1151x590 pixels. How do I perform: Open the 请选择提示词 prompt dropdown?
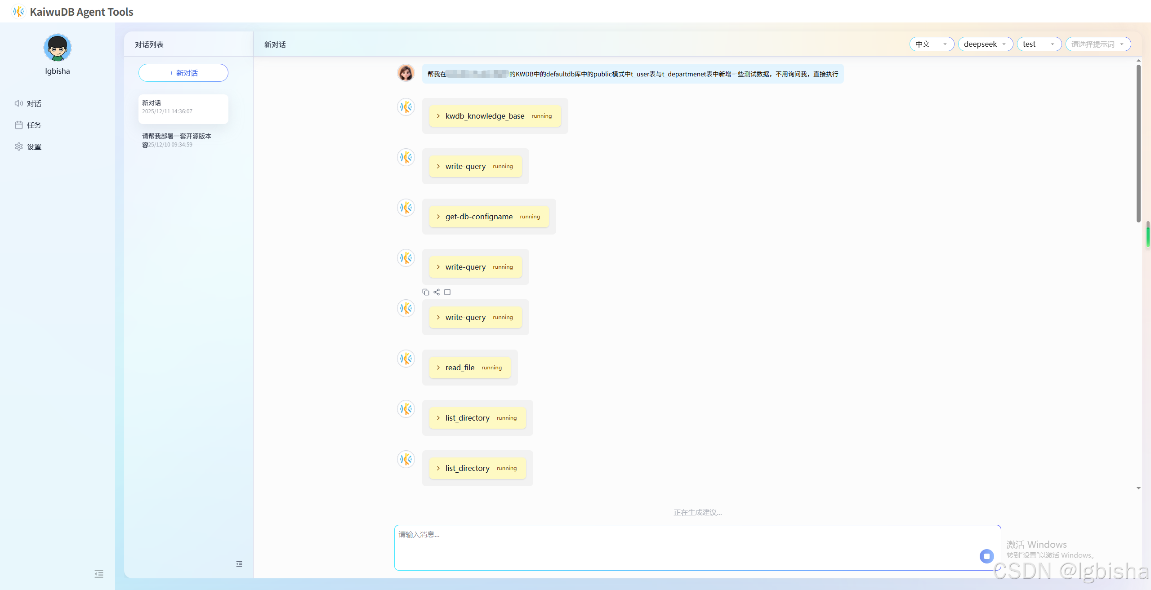click(1097, 44)
